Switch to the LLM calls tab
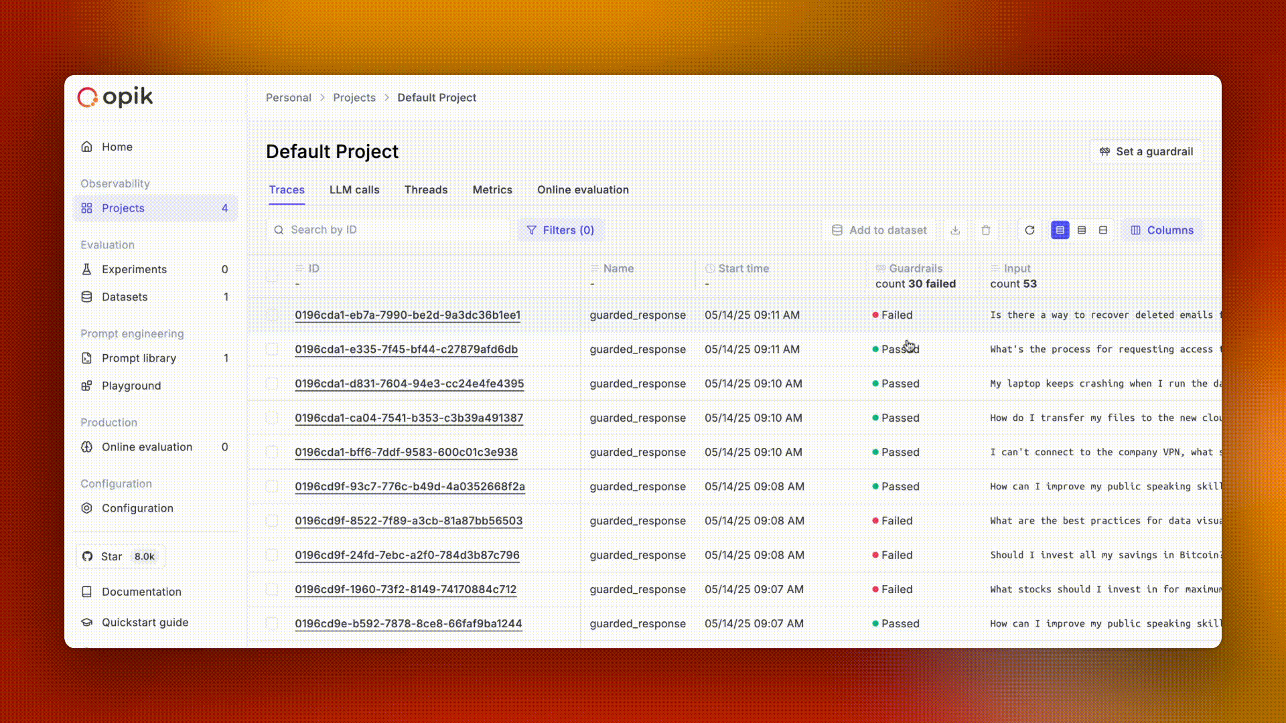This screenshot has height=723, width=1286. pyautogui.click(x=354, y=189)
